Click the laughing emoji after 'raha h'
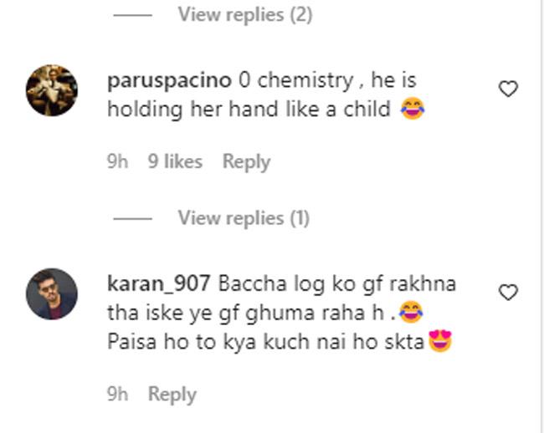This screenshot has height=433, width=544. (411, 312)
